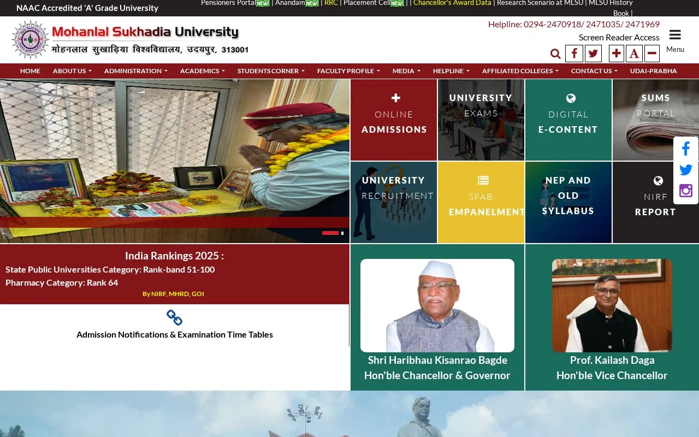Open the Helpline menu
This screenshot has height=437, width=699.
(x=451, y=71)
